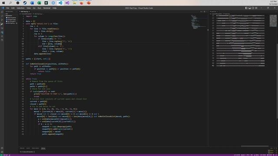278x156 pixels.
Task: Toggle the Secondary Side Bar layout icon
Action: pyautogui.click(x=253, y=8)
